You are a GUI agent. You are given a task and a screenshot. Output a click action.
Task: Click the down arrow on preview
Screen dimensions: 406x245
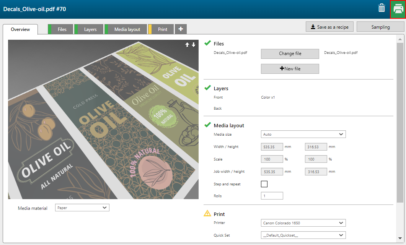coord(194,45)
